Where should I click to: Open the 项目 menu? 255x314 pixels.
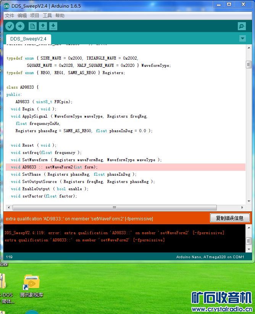[35, 15]
